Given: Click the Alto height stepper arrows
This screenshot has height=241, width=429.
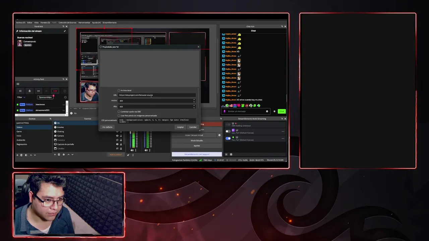Looking at the screenshot, I should 194,106.
